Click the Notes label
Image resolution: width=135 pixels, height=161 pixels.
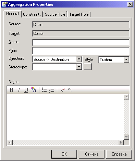(14, 82)
